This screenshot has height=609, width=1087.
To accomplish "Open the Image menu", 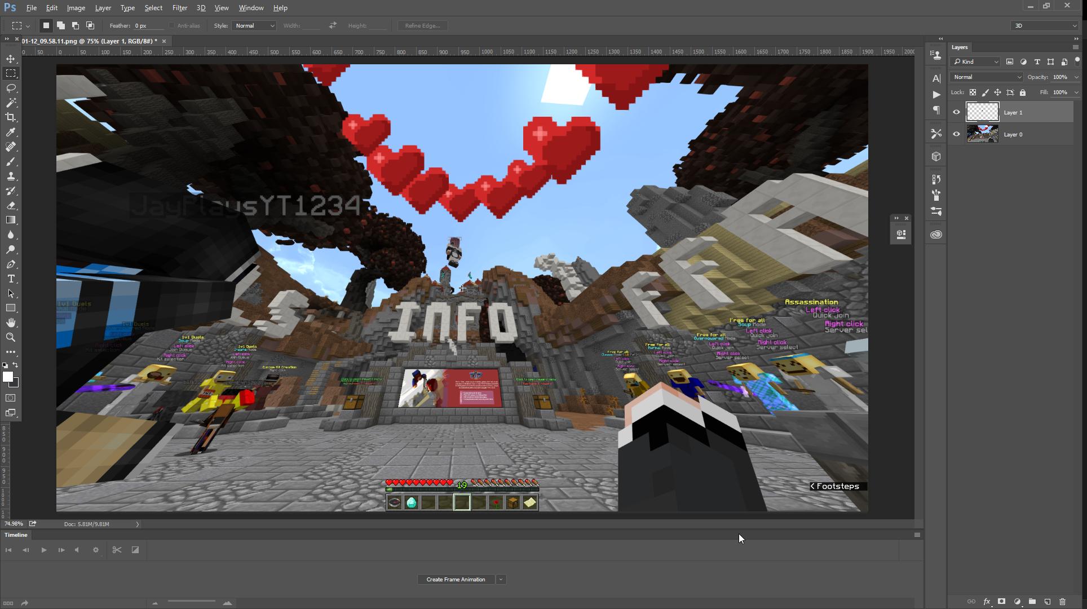I will coord(76,8).
